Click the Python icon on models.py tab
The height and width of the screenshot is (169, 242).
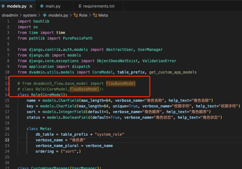click(3, 6)
